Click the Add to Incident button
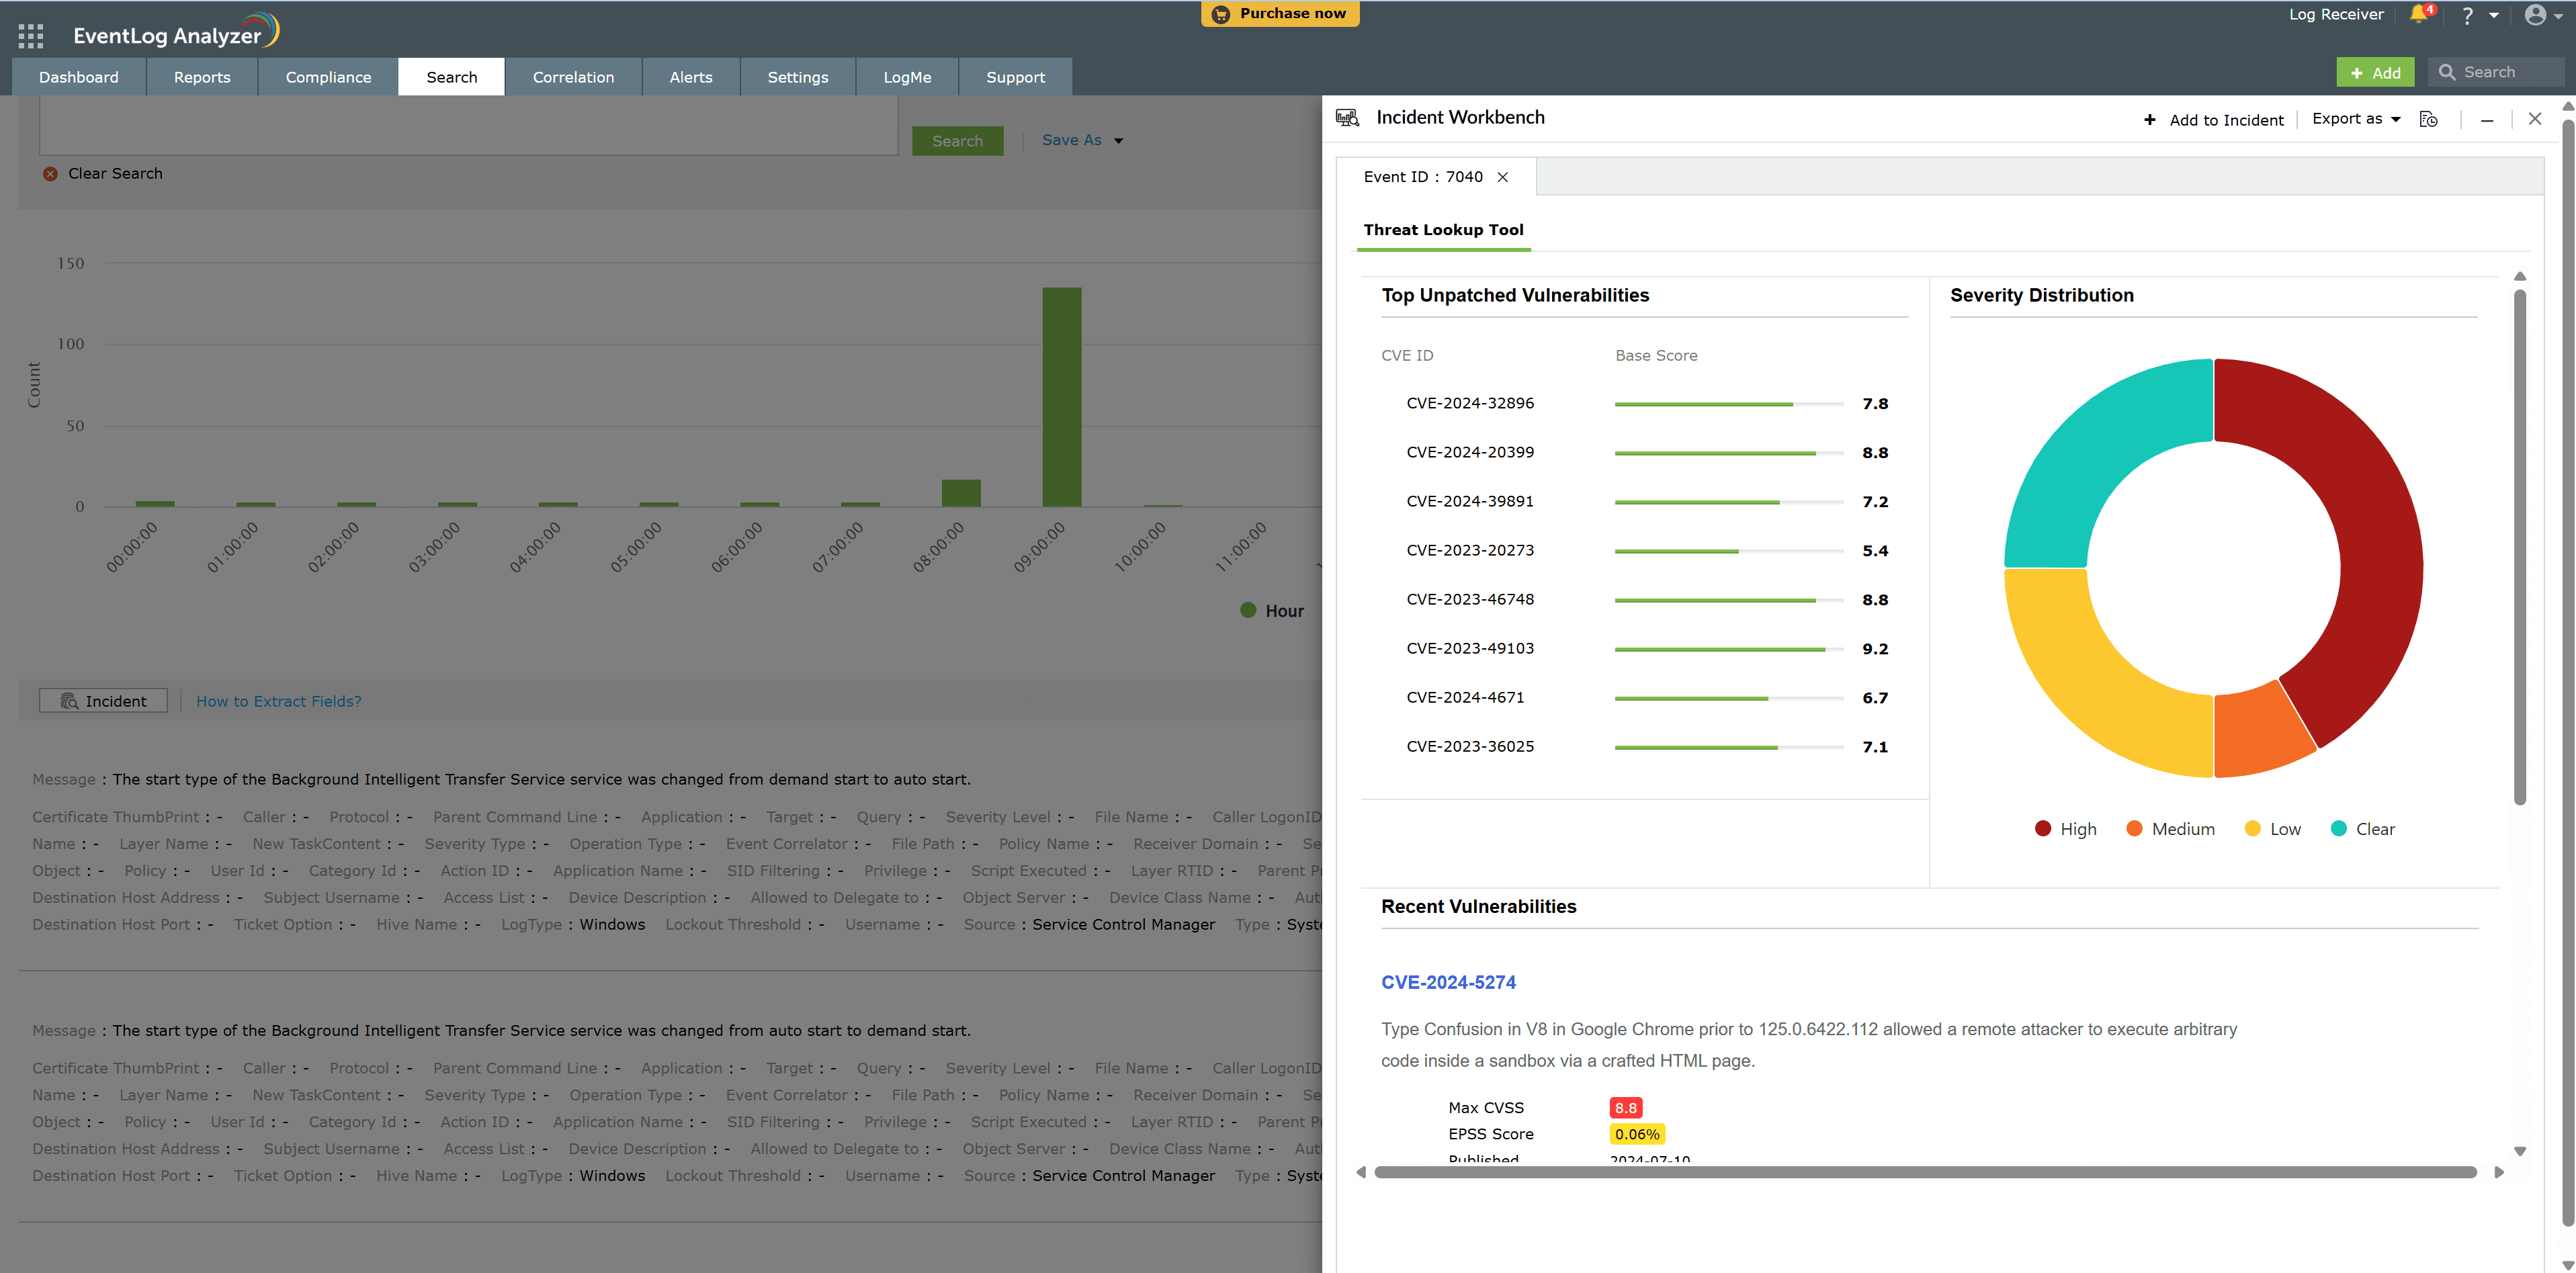This screenshot has height=1273, width=2576. tap(2213, 120)
